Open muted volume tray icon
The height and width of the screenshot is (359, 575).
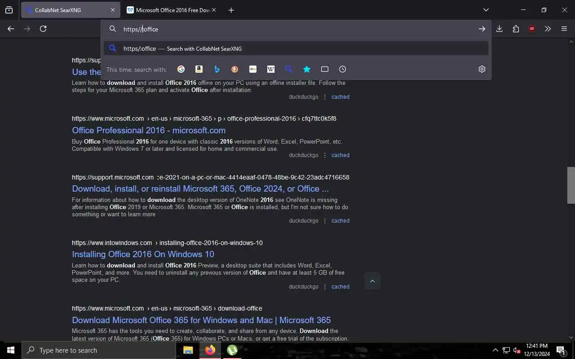pos(517,350)
